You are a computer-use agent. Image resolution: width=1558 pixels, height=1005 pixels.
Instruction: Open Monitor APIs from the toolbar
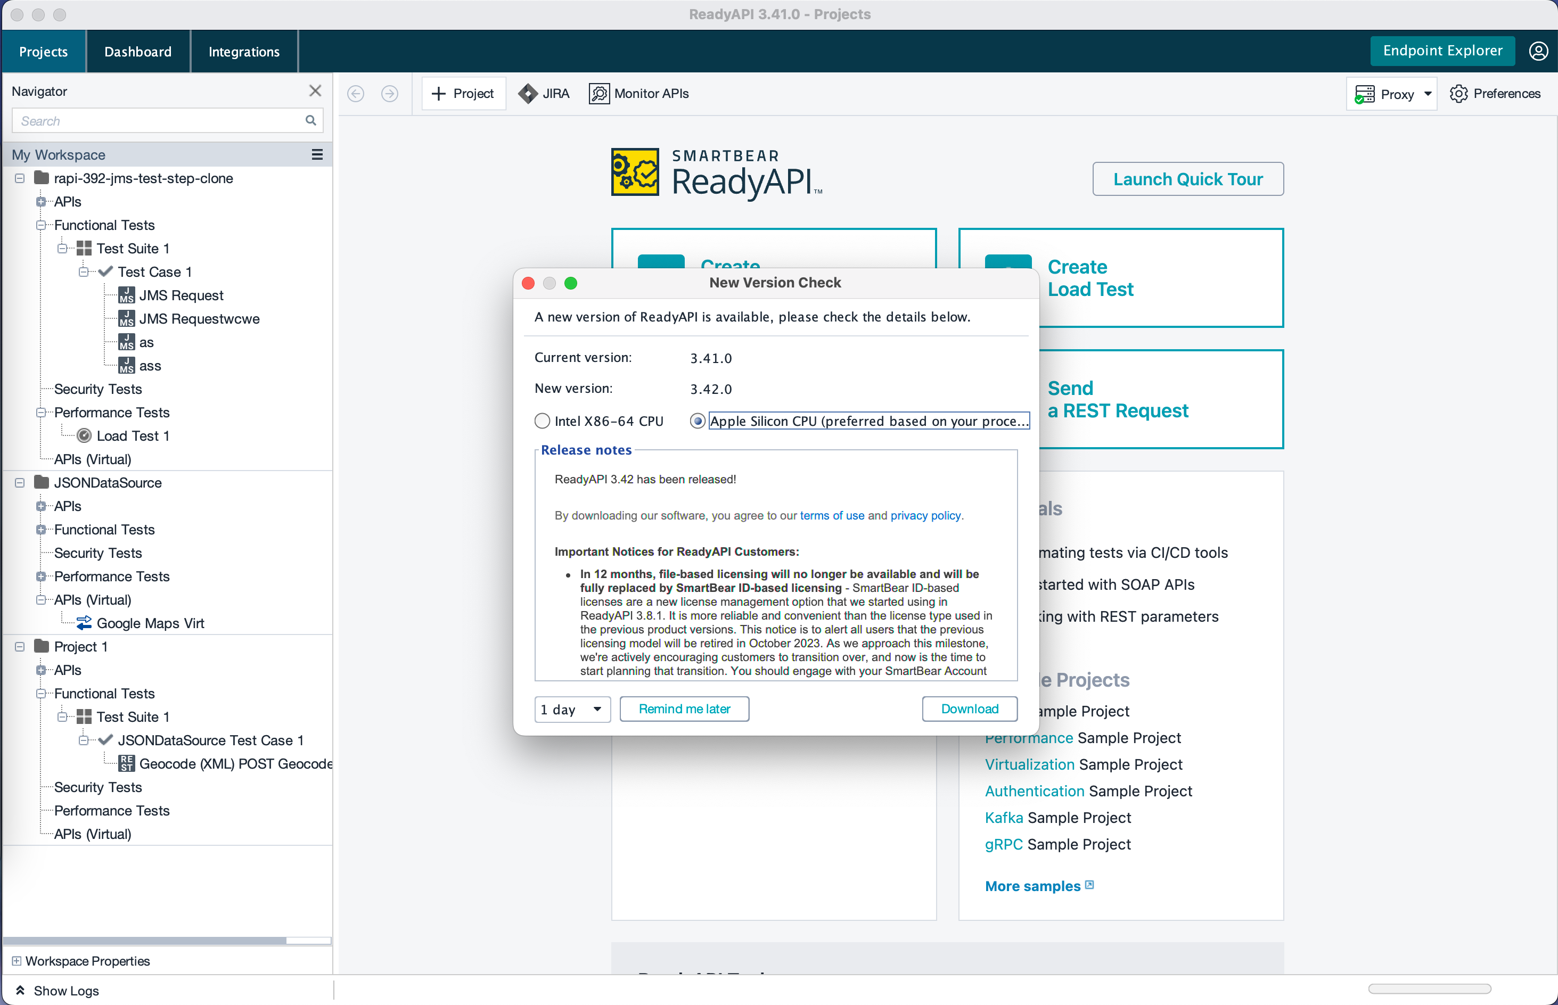point(638,93)
